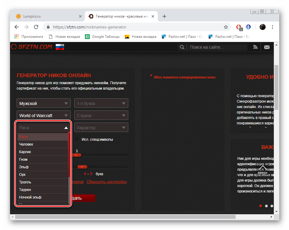Choose Карлик from the race list
The image size is (289, 230).
43,152
